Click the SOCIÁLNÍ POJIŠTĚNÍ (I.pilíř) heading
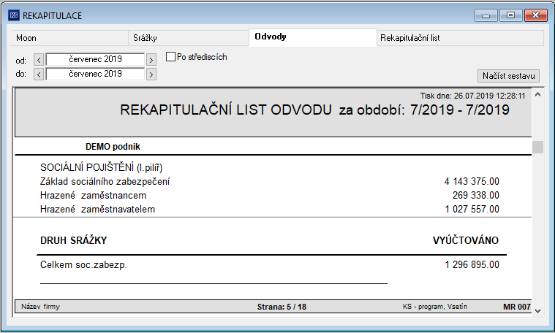The width and height of the screenshot is (555, 333). coord(101,167)
